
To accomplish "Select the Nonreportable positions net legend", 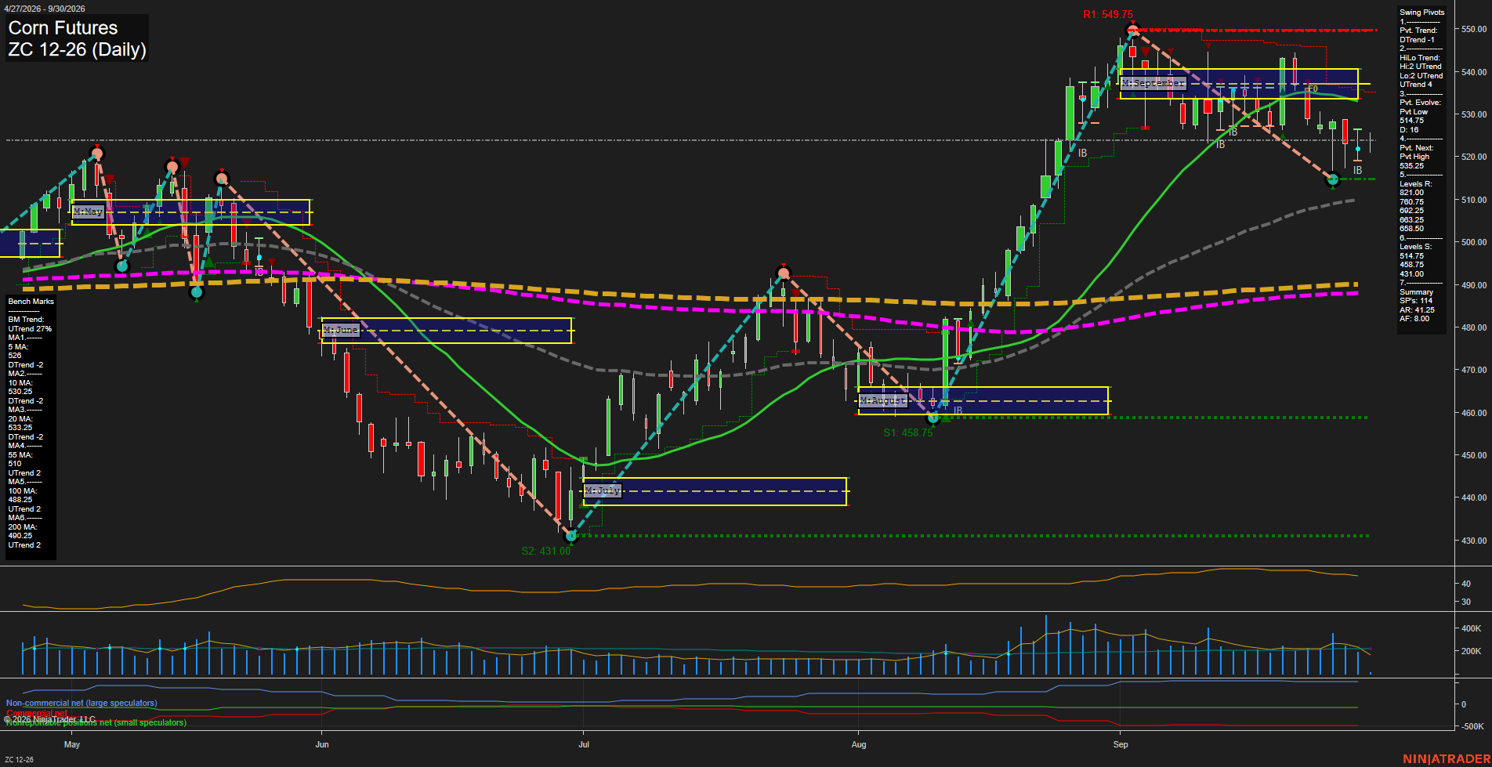I will tap(96, 723).
